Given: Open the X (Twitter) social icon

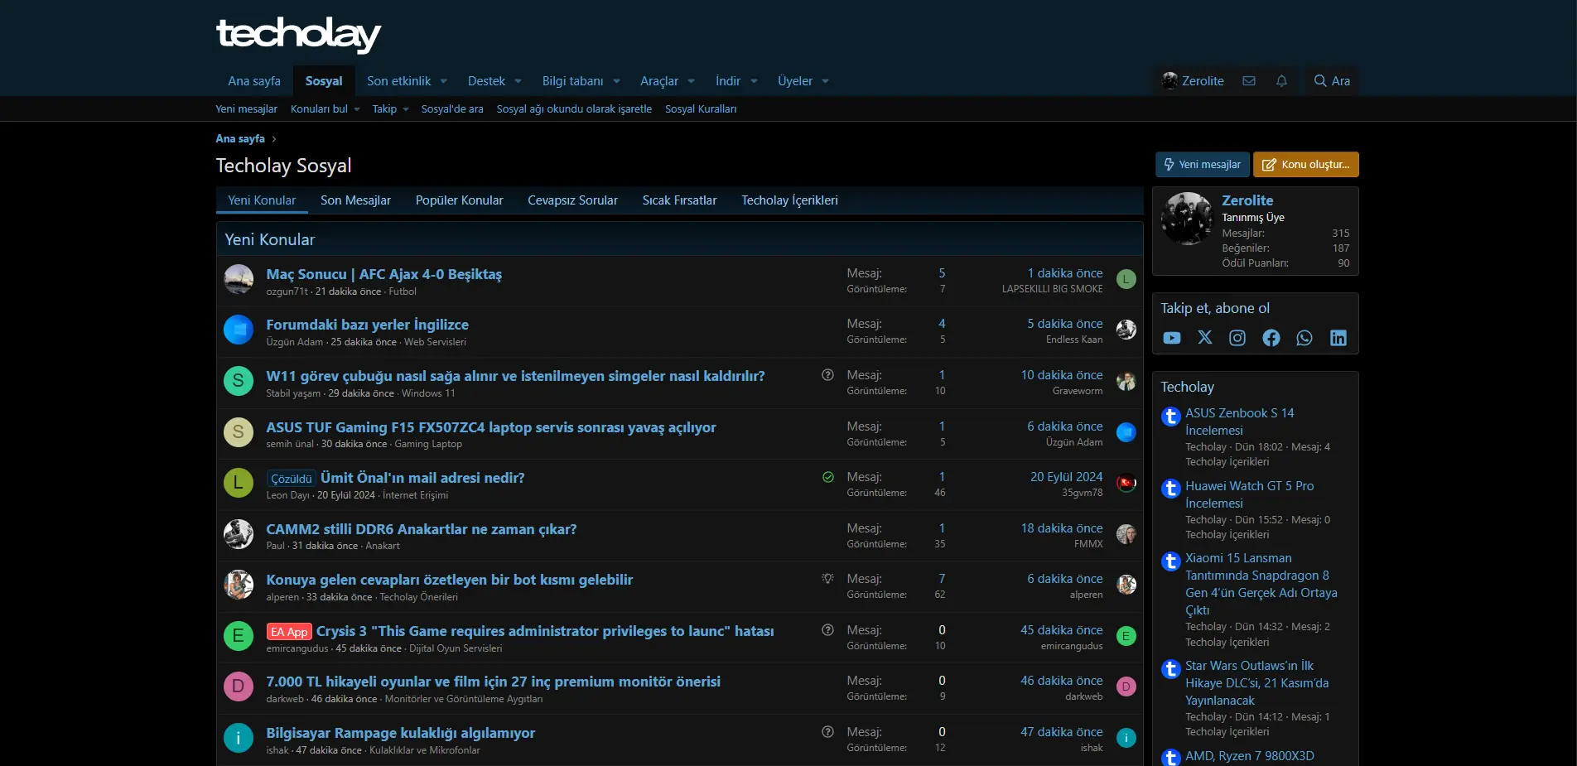Looking at the screenshot, I should (1205, 338).
